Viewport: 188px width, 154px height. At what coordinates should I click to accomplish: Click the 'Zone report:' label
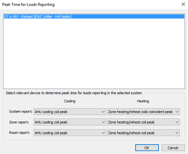(19, 122)
